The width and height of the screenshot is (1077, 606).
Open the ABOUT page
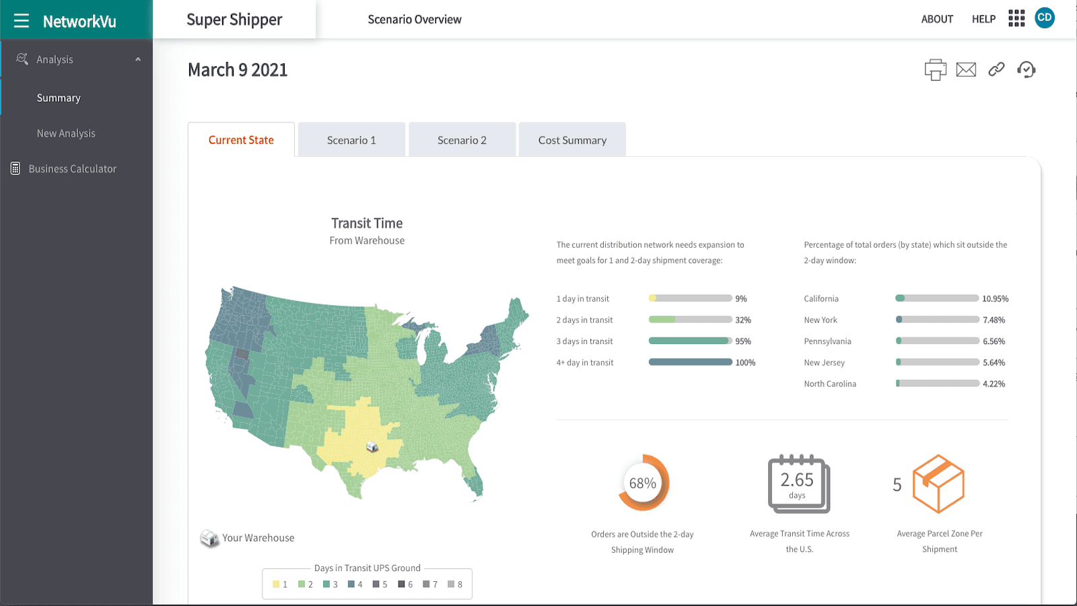pyautogui.click(x=937, y=20)
